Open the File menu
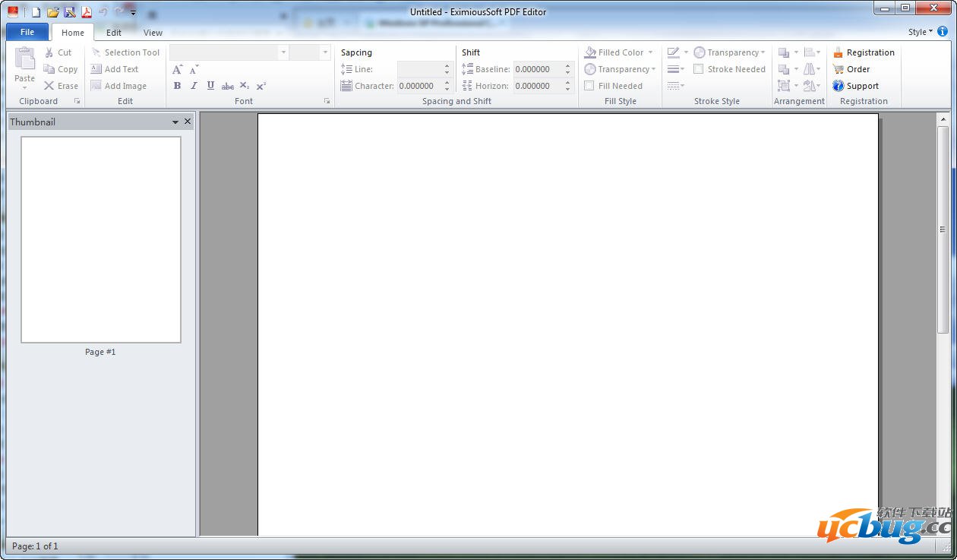The width and height of the screenshot is (957, 560). (26, 32)
